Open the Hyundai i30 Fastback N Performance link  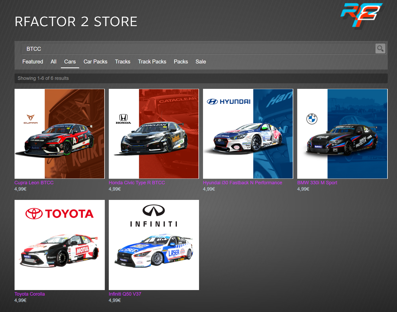click(242, 183)
